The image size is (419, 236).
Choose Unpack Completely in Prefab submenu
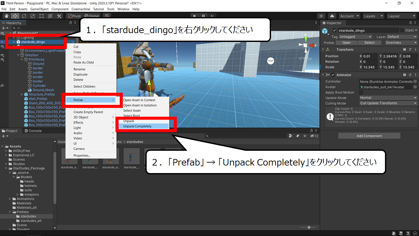click(143, 126)
